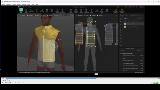
Task: Switch to the Grading panel tab
Action: pyautogui.click(x=131, y=15)
